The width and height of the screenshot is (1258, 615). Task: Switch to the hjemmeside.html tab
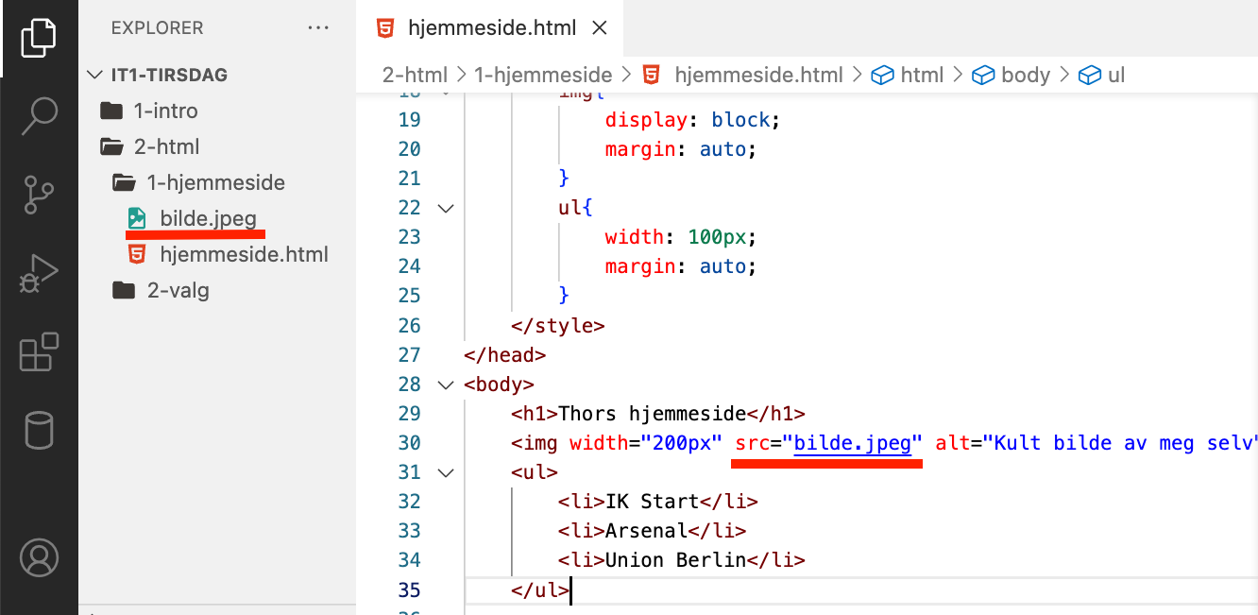click(491, 28)
